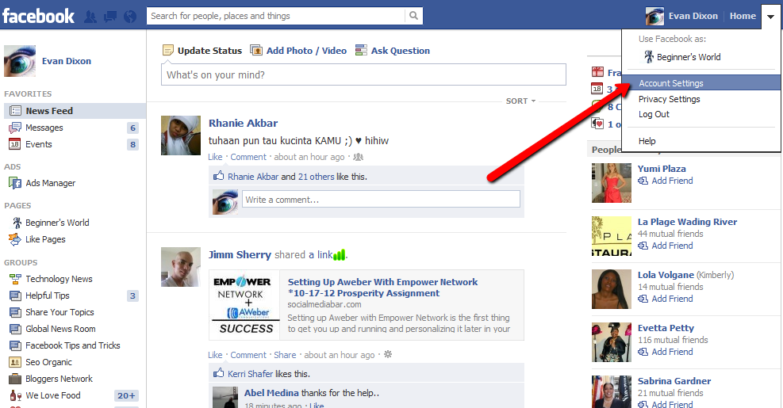Open Yumi Plaza's profile thumbnail

[x=611, y=183]
